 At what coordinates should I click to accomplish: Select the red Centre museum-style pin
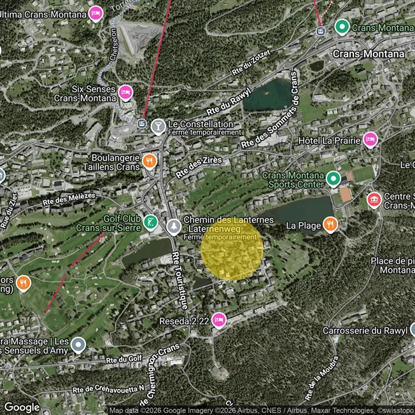click(x=374, y=200)
